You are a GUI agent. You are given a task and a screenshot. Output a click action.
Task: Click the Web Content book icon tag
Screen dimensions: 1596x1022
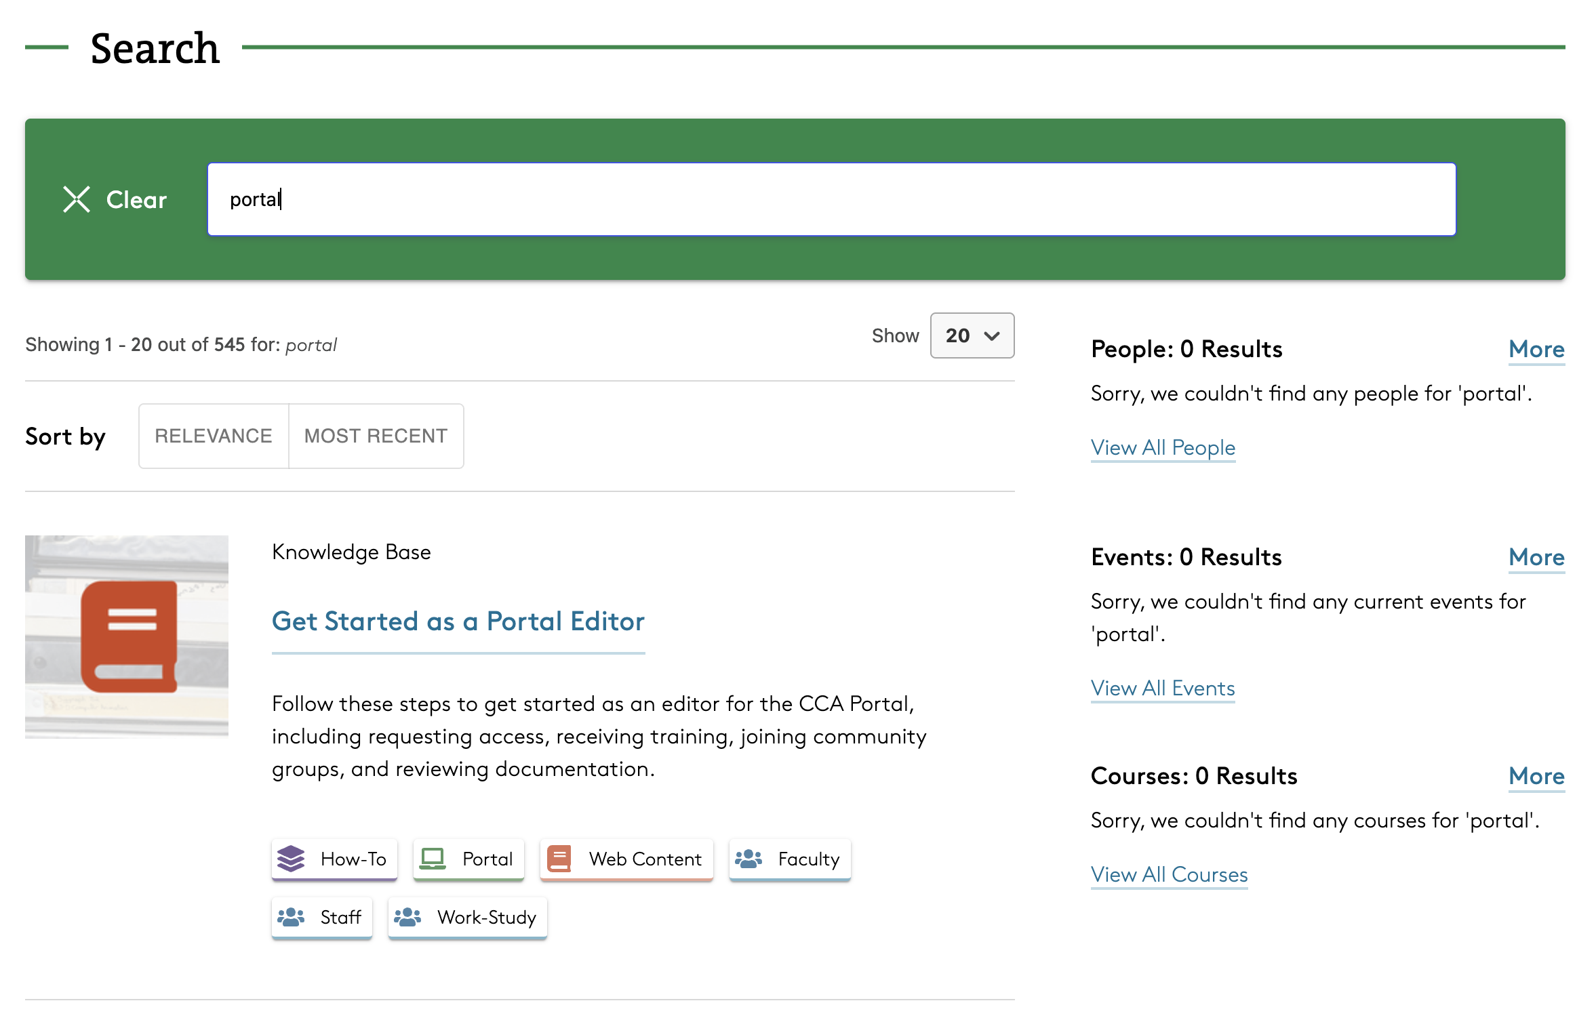[626, 859]
